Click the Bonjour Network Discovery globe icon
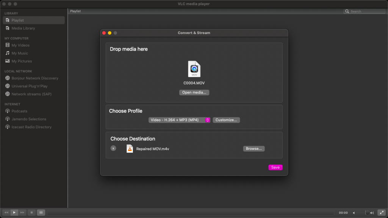This screenshot has height=218, width=388. click(x=8, y=78)
